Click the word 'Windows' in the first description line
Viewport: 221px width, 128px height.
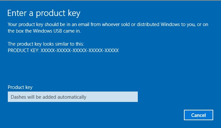click(170, 24)
